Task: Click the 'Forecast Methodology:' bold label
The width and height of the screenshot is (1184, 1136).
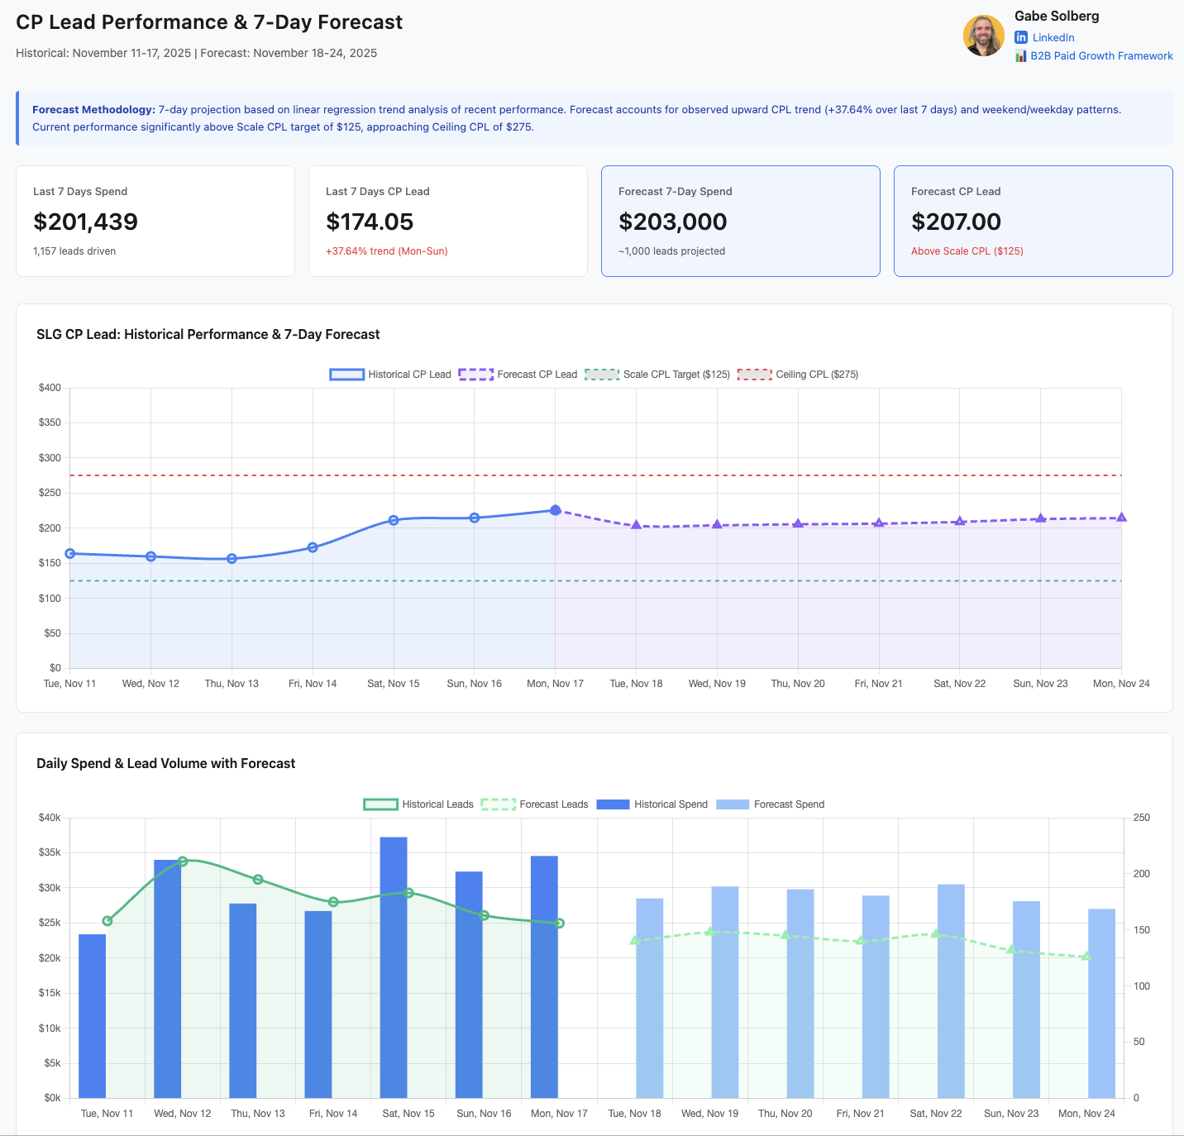Action: click(x=93, y=109)
